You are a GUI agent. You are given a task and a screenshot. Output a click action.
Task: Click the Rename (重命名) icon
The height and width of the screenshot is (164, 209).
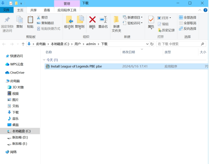click(103, 20)
